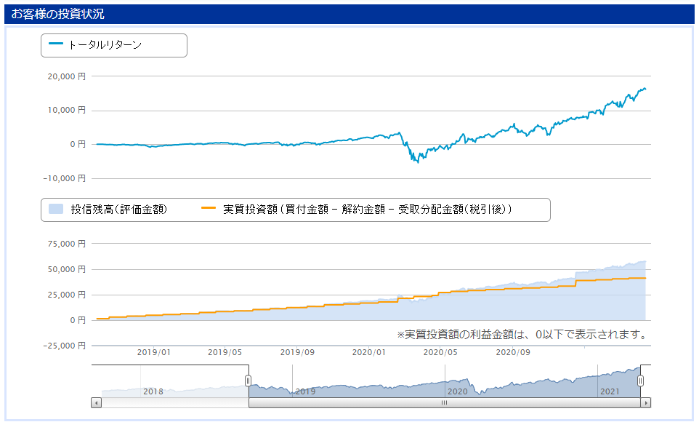Click the scrollbar left arrow button
Screen dimensions: 699x422
point(97,403)
